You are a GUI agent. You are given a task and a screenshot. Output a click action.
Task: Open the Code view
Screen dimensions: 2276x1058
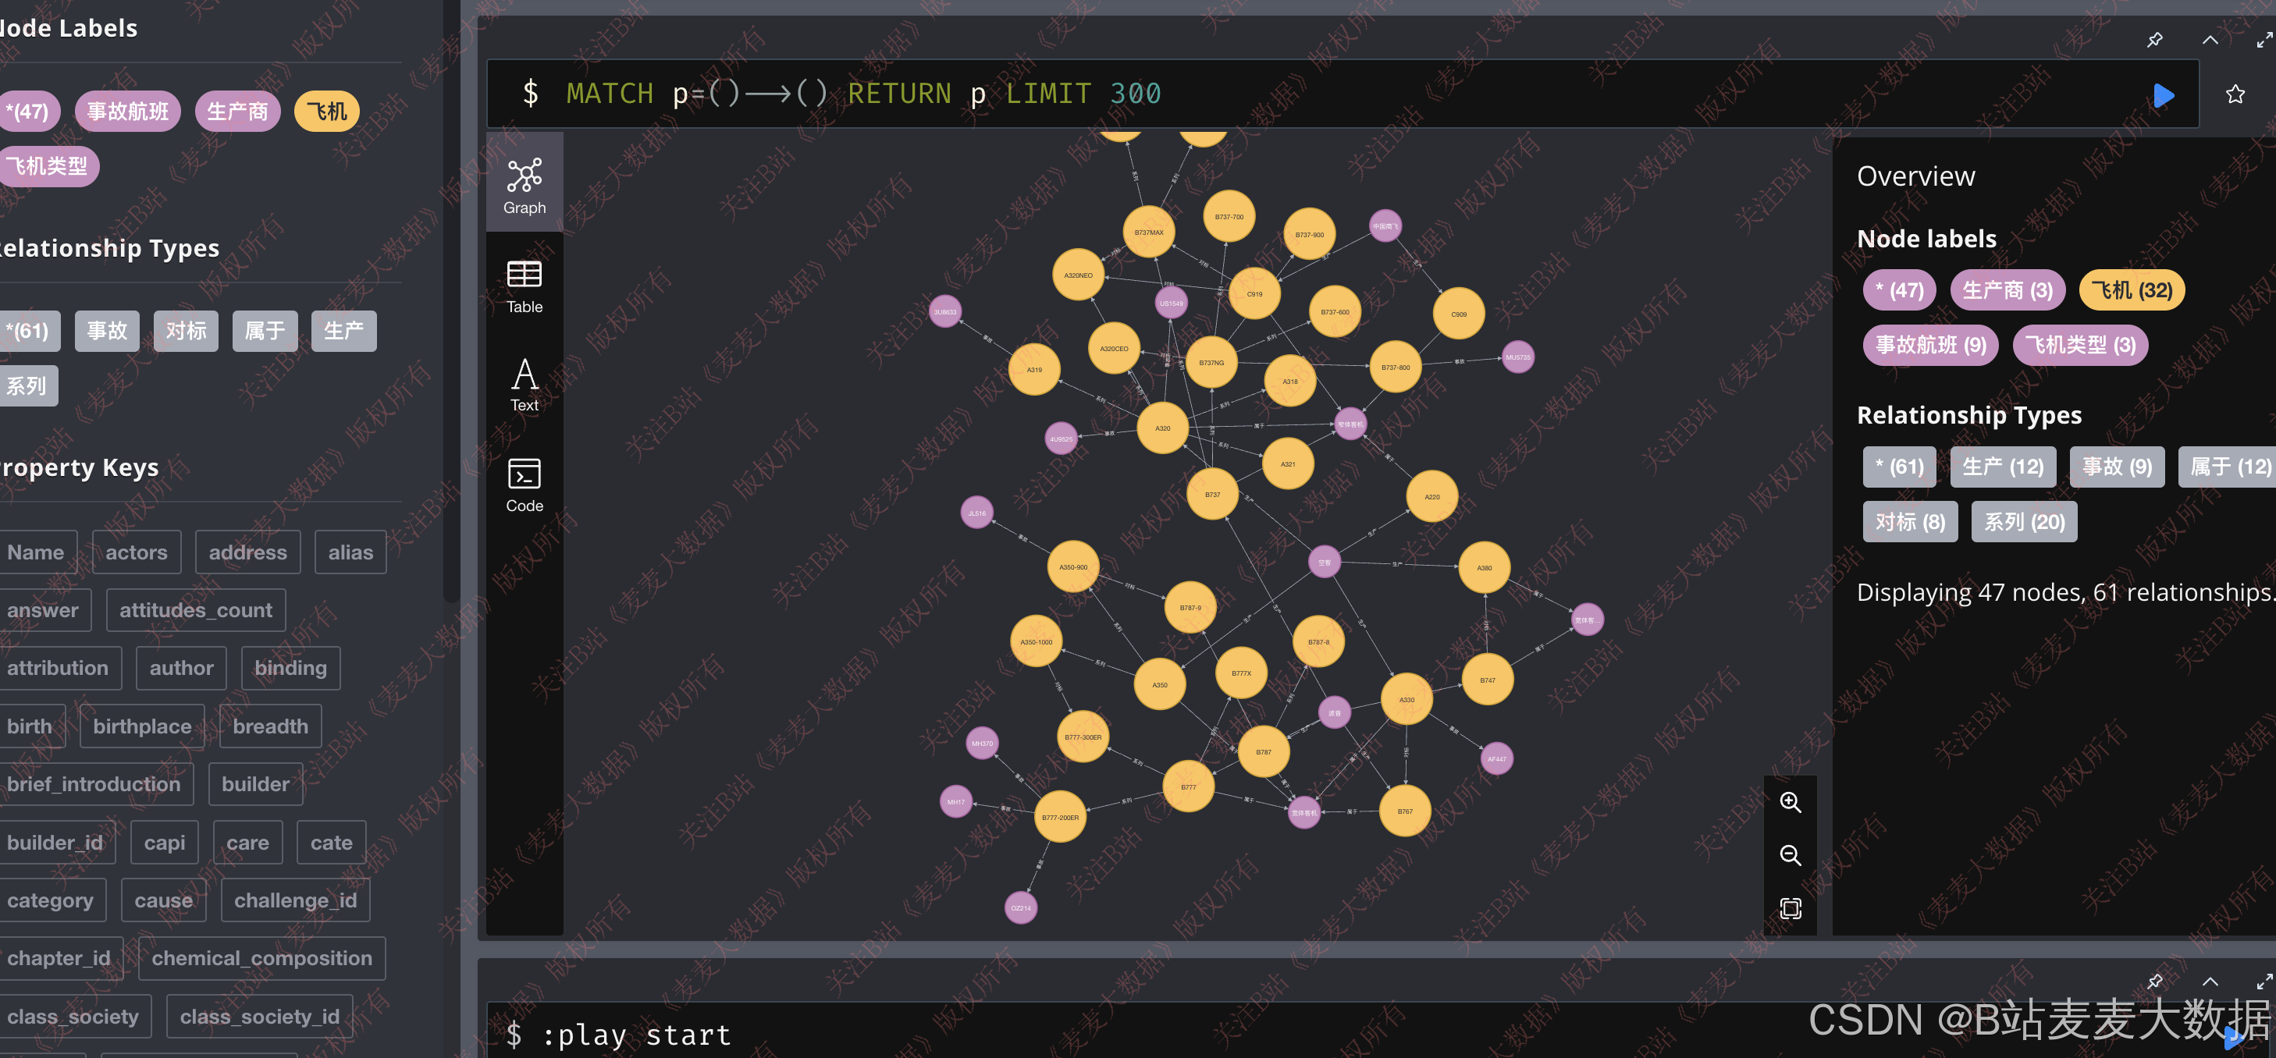524,484
